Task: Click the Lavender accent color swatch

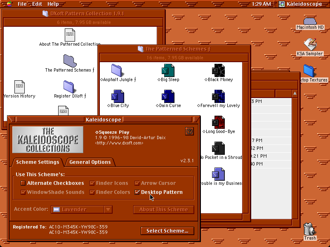Action: pos(57,210)
